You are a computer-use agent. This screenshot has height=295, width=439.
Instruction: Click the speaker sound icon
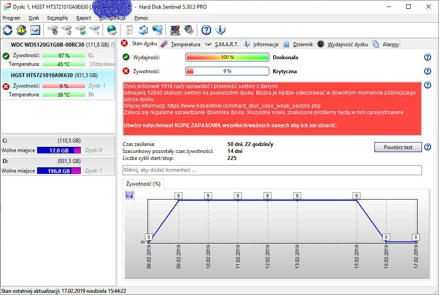(x=189, y=30)
